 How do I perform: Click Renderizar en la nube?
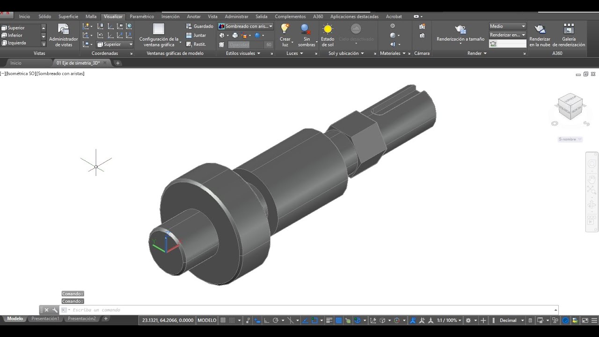(x=540, y=35)
